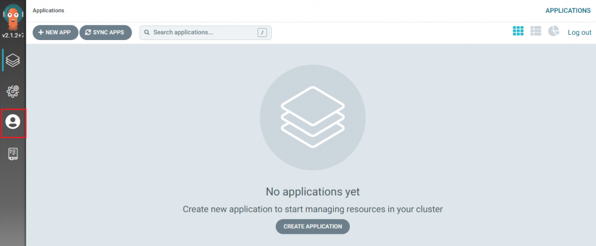Click the v2.1.2 version label
596x246 pixels.
point(13,35)
